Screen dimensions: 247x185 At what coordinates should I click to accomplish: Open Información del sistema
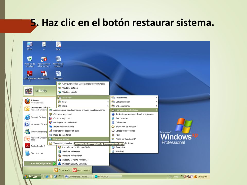(78, 127)
